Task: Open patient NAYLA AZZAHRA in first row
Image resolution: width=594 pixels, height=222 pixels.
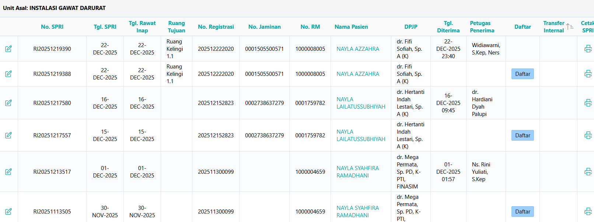Action: tap(357, 49)
